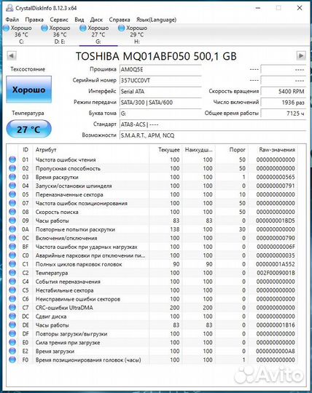Click the Скорость вращения 5400 RPM field

tap(284, 91)
